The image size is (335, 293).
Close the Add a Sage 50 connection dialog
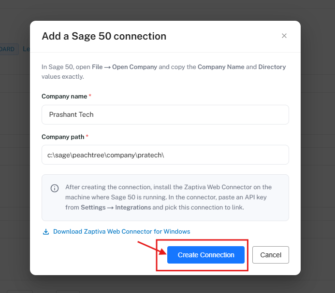(284, 36)
